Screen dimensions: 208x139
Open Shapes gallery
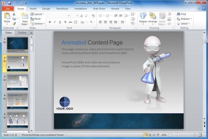[143, 19]
